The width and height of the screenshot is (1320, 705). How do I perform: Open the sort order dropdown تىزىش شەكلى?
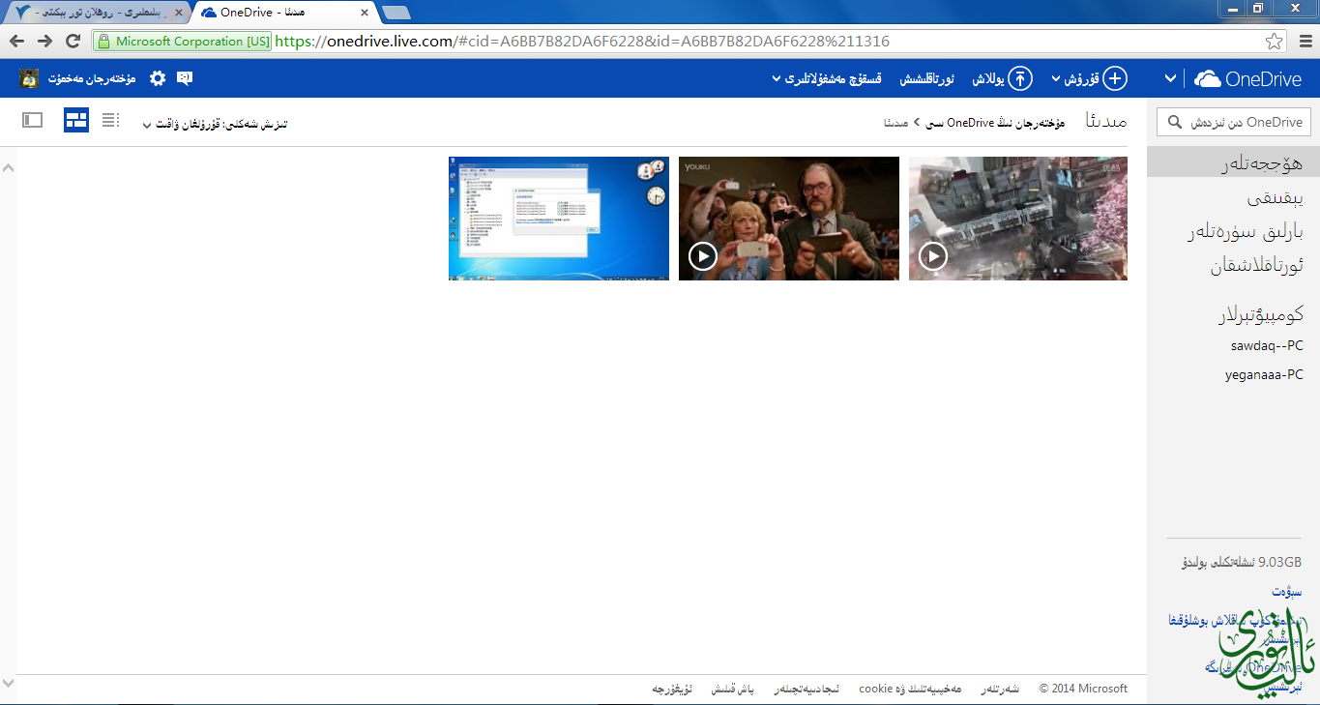tap(215, 124)
